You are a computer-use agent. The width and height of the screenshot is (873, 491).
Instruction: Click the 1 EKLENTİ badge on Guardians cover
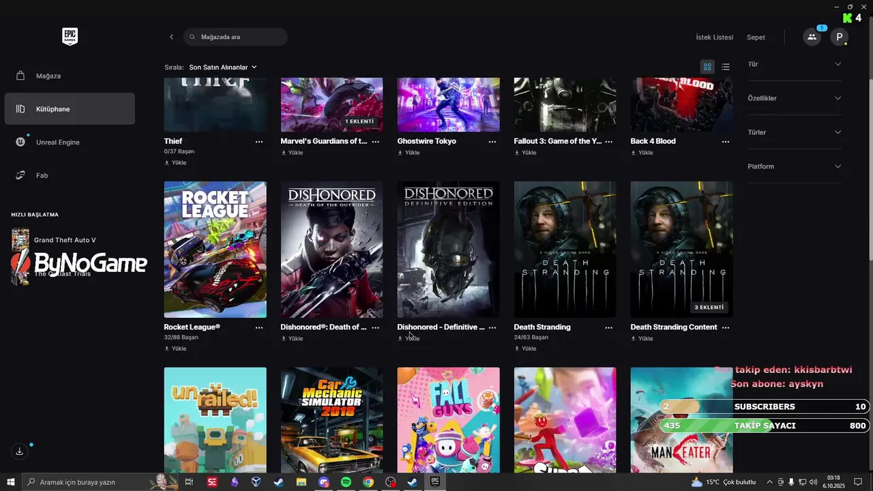pyautogui.click(x=359, y=121)
